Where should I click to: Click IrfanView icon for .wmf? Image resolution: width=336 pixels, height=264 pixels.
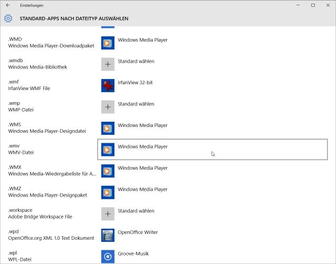click(x=108, y=86)
